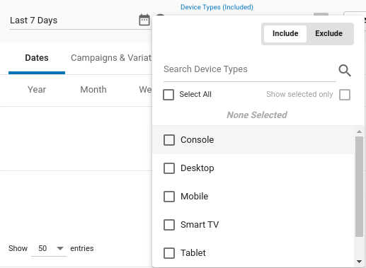Switch to the Campaigns & Variations tab
Screen dimensions: 366x268
tap(111, 58)
